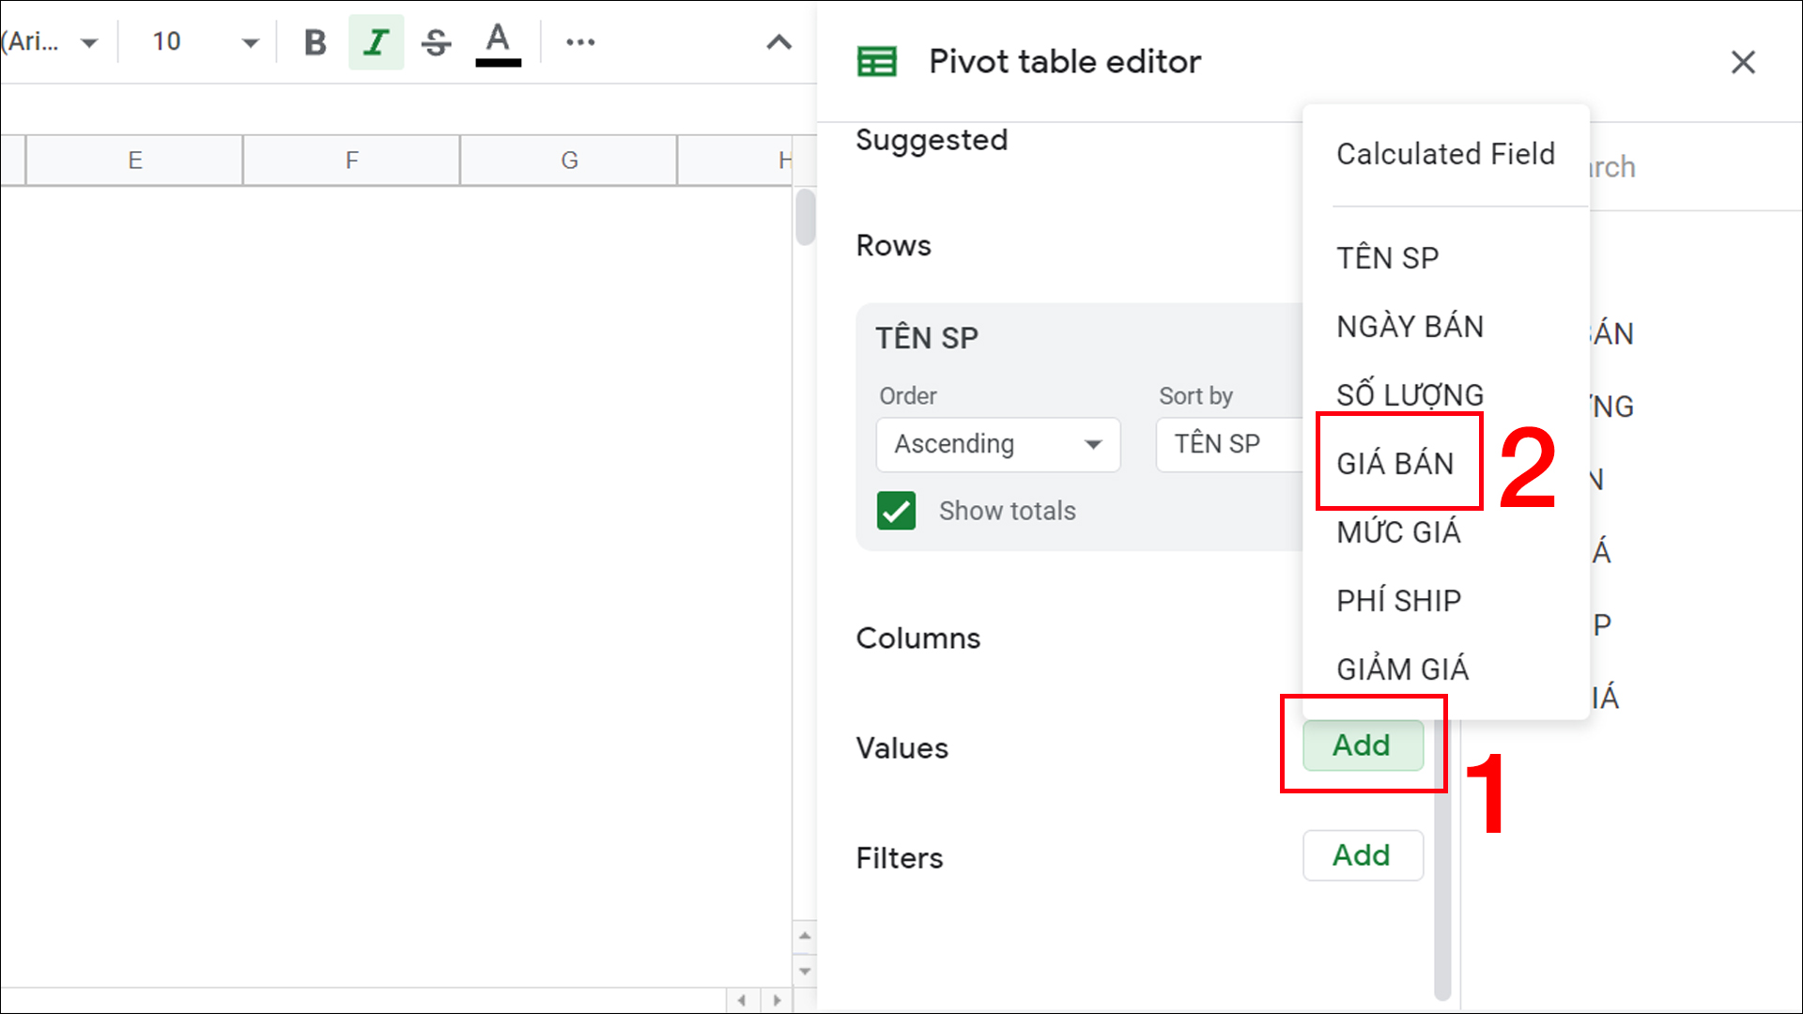
Task: Check the GIÁ BÁN field checkbox
Action: pos(1395,462)
